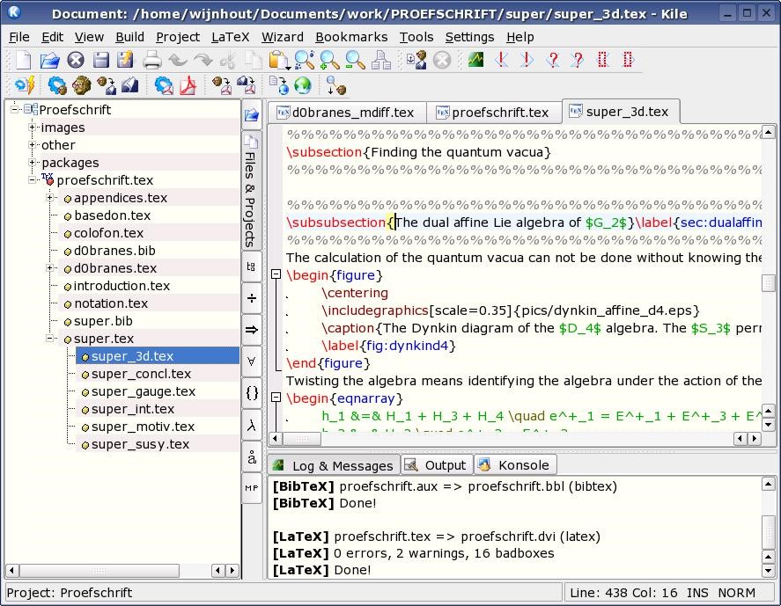Click the QuickBuild lightning icon
Screen dimensions: 781x606
25,85
